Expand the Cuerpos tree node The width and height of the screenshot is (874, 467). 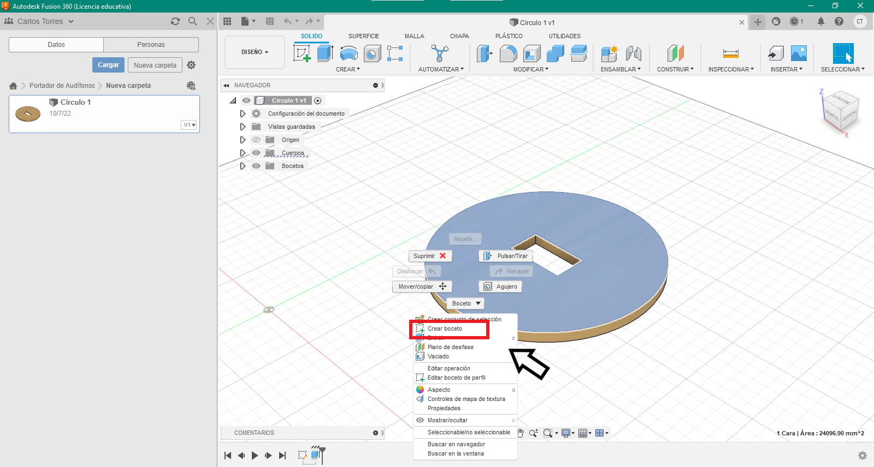click(x=243, y=153)
